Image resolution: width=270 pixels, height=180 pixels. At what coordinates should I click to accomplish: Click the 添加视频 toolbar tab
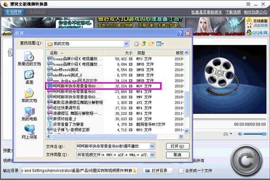(x=13, y=12)
